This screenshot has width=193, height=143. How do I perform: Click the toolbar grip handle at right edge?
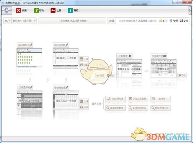[190, 10]
